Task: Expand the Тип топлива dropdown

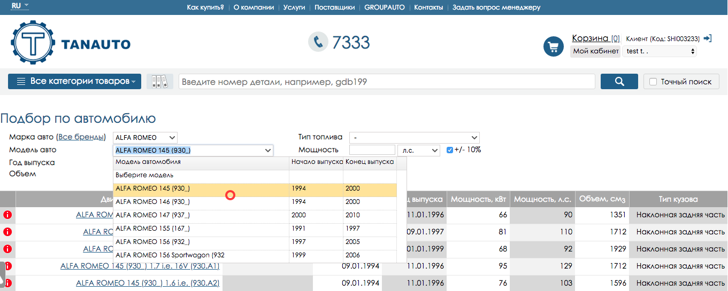Action: coord(414,138)
